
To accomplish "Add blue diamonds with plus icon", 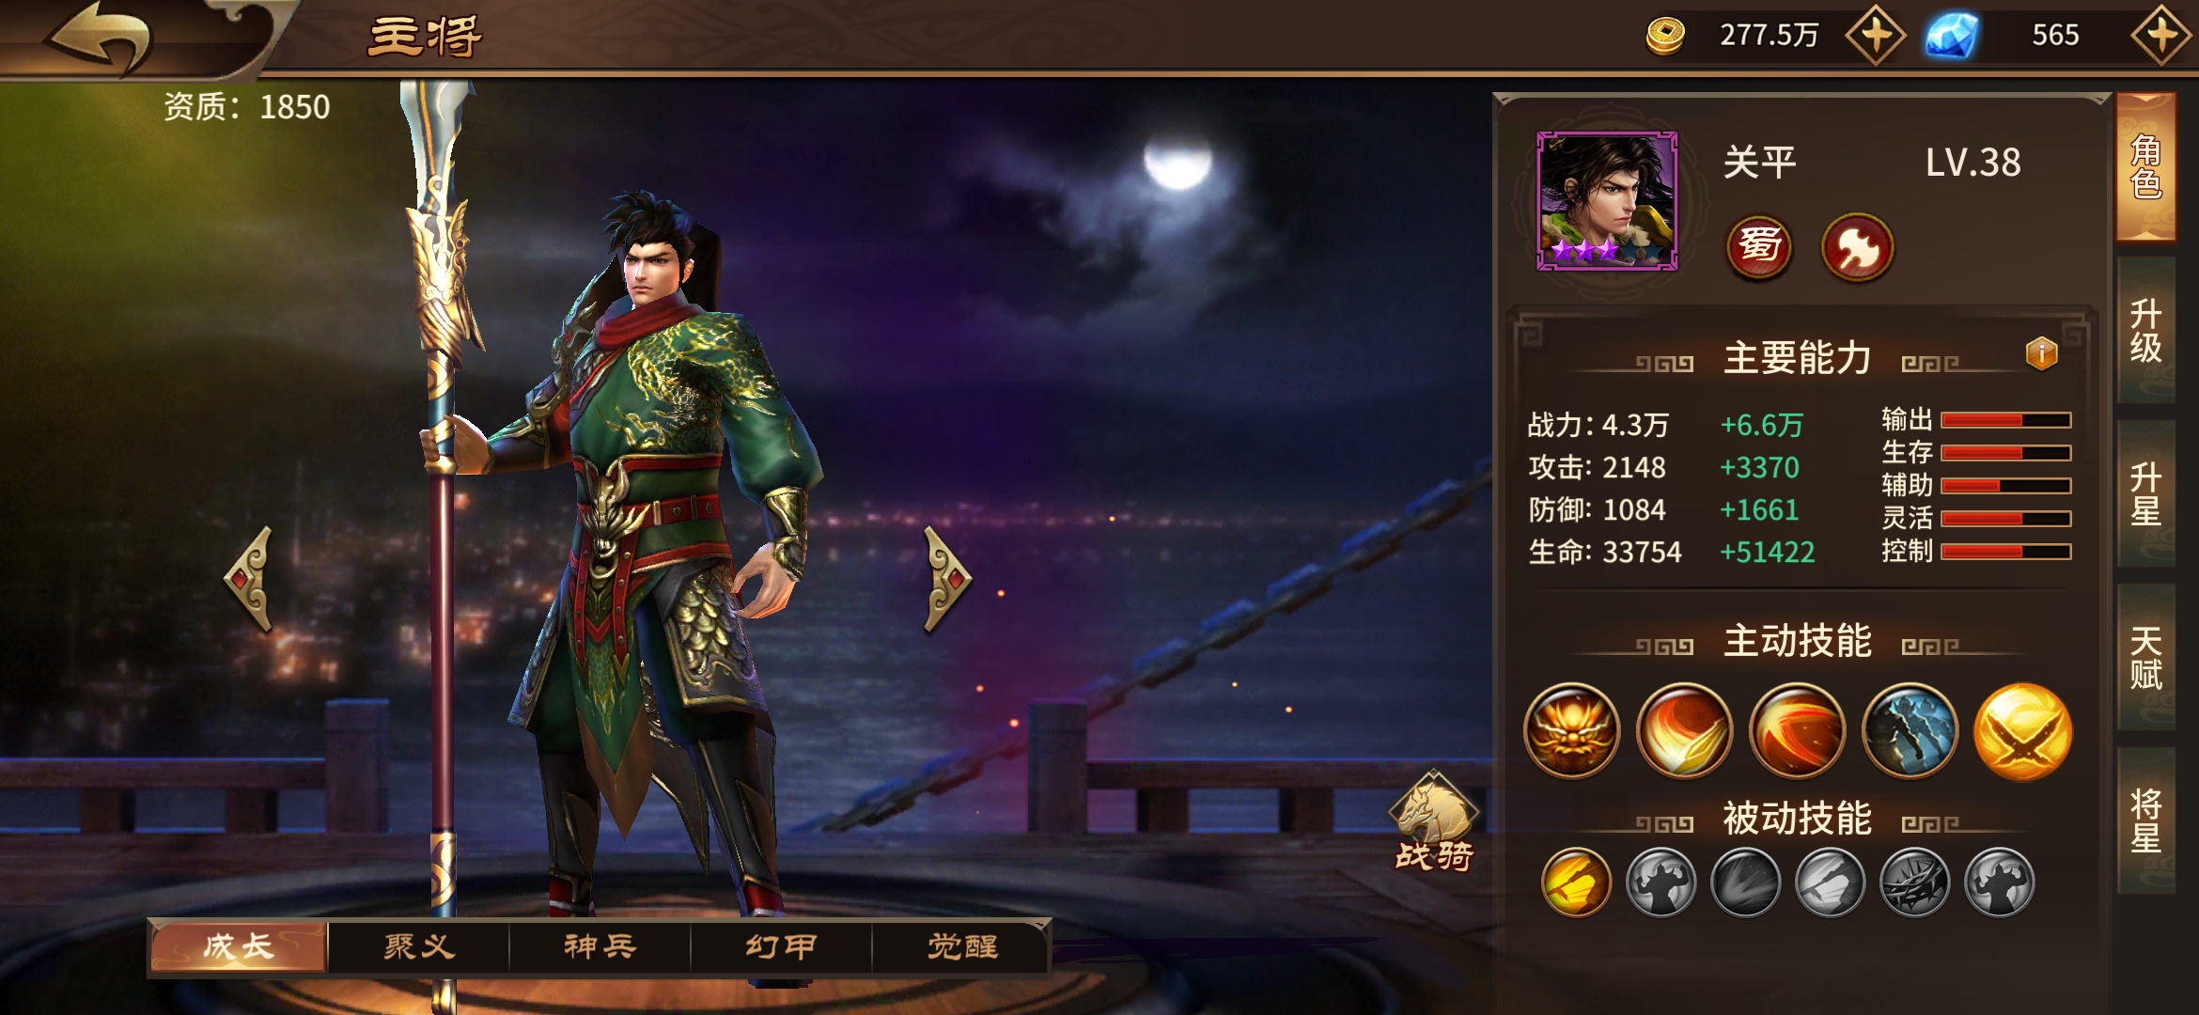I will click(x=2160, y=36).
